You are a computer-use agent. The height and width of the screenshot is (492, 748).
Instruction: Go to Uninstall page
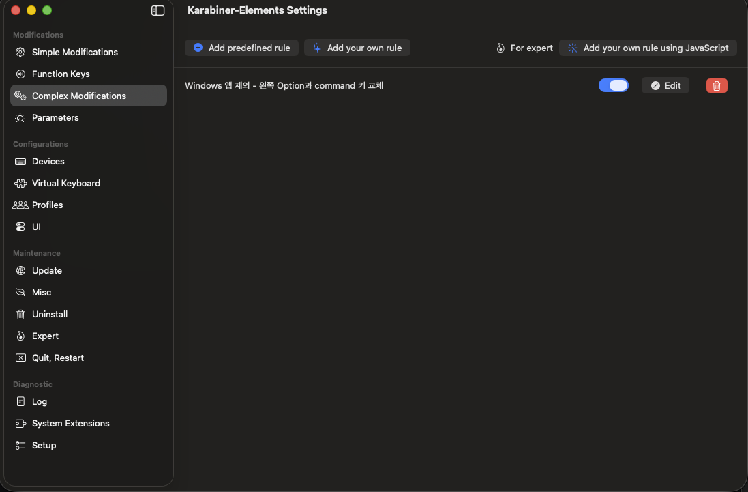[88, 314]
